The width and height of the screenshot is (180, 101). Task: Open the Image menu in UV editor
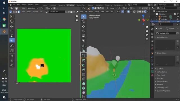[35, 12]
